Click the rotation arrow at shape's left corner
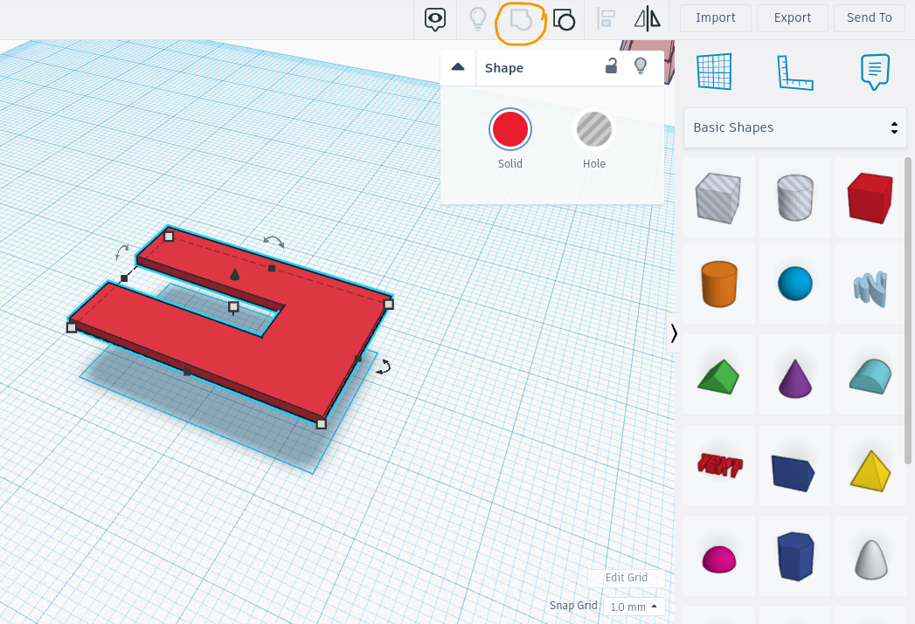This screenshot has height=624, width=915. pos(122,251)
